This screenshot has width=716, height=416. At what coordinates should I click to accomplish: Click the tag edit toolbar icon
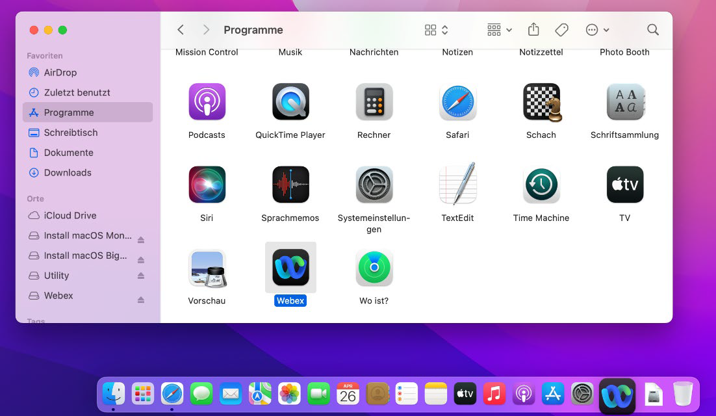(561, 30)
